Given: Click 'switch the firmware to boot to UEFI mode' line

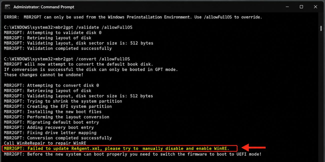Looking at the screenshot, I should tap(133, 154).
